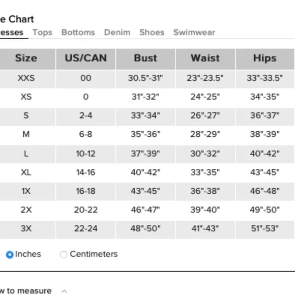Select the Centimeters radio button
Image resolution: width=295 pixels, height=295 pixels.
click(x=64, y=254)
